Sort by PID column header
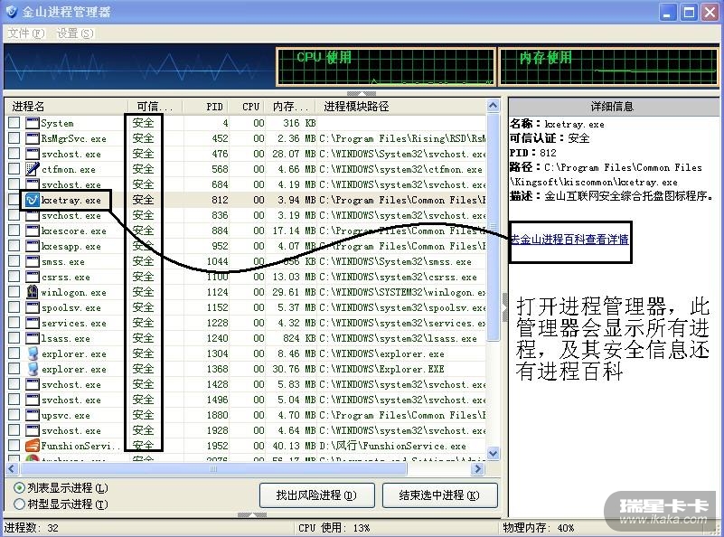The height and width of the screenshot is (537, 724). pos(206,106)
